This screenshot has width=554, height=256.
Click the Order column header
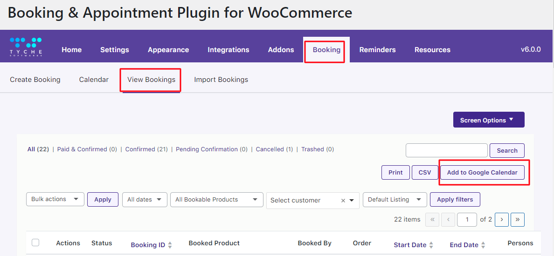[362, 243]
